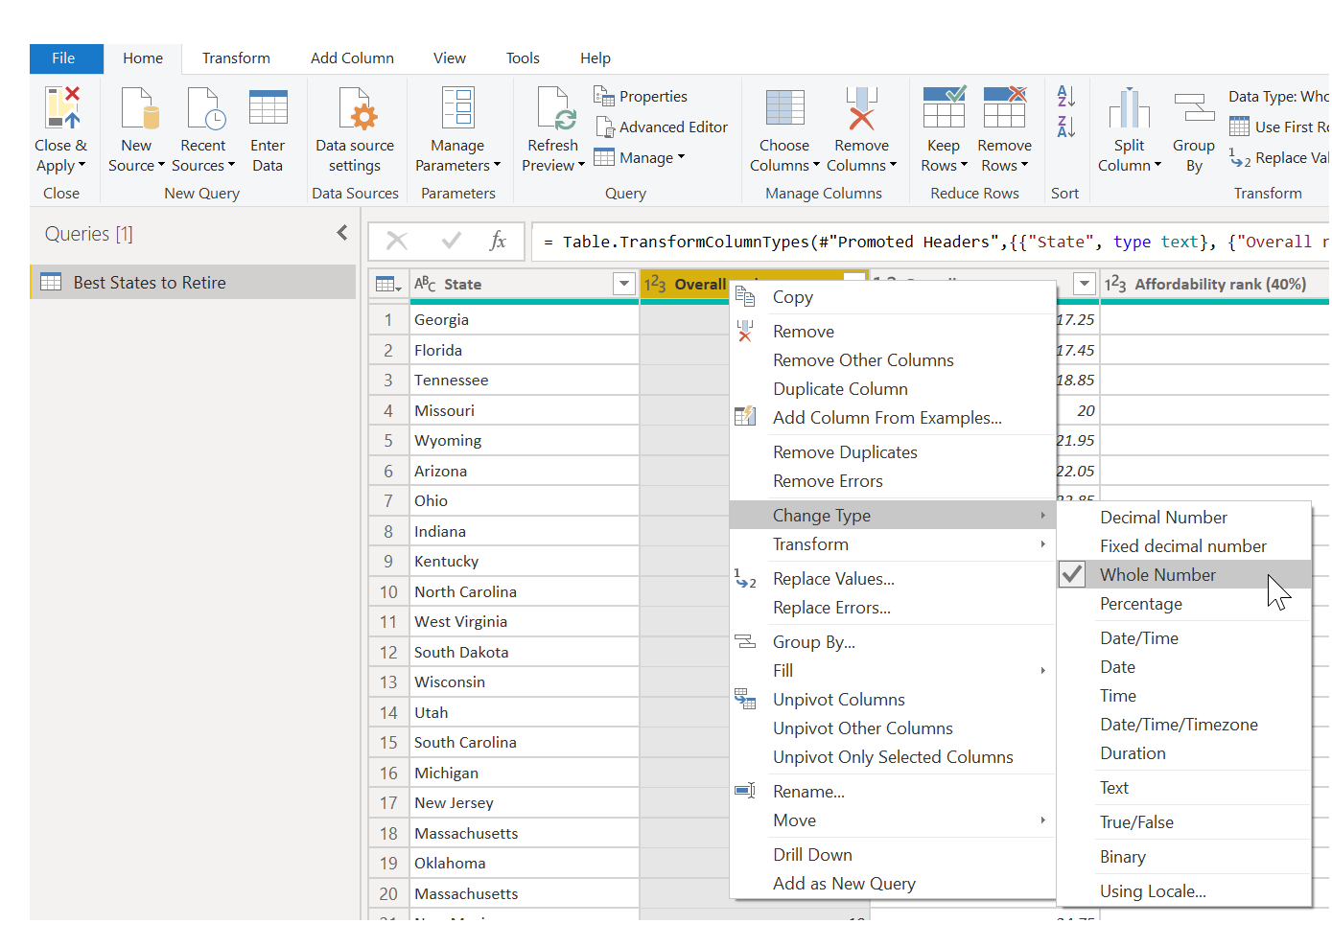1332x947 pixels.
Task: Open the Advanced Editor
Action: pos(662,127)
